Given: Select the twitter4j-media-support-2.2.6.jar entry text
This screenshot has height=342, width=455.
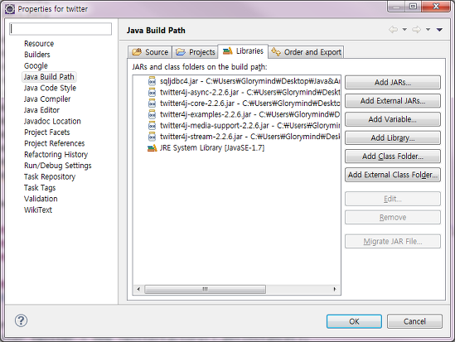Looking at the screenshot, I should [x=249, y=126].
